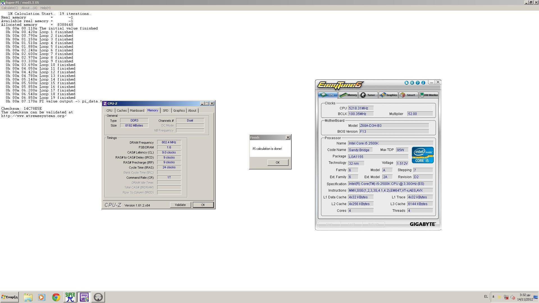The height and width of the screenshot is (303, 539).
Task: Click the EasyTune6 info icon
Action: tap(423, 83)
